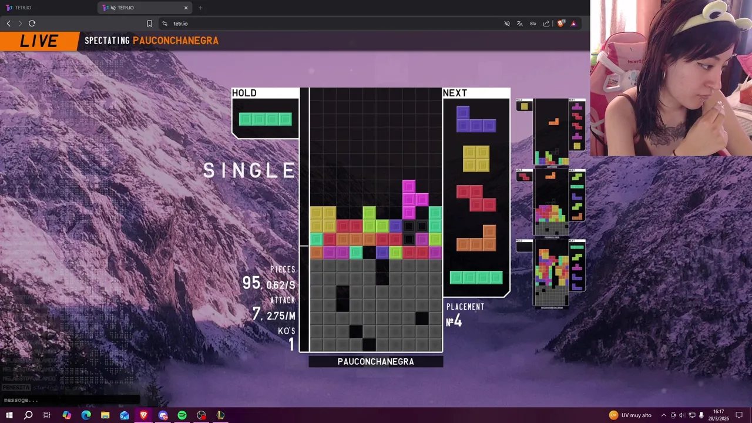The height and width of the screenshot is (423, 752).
Task: Launch Copilot from taskbar
Action: coord(66,415)
